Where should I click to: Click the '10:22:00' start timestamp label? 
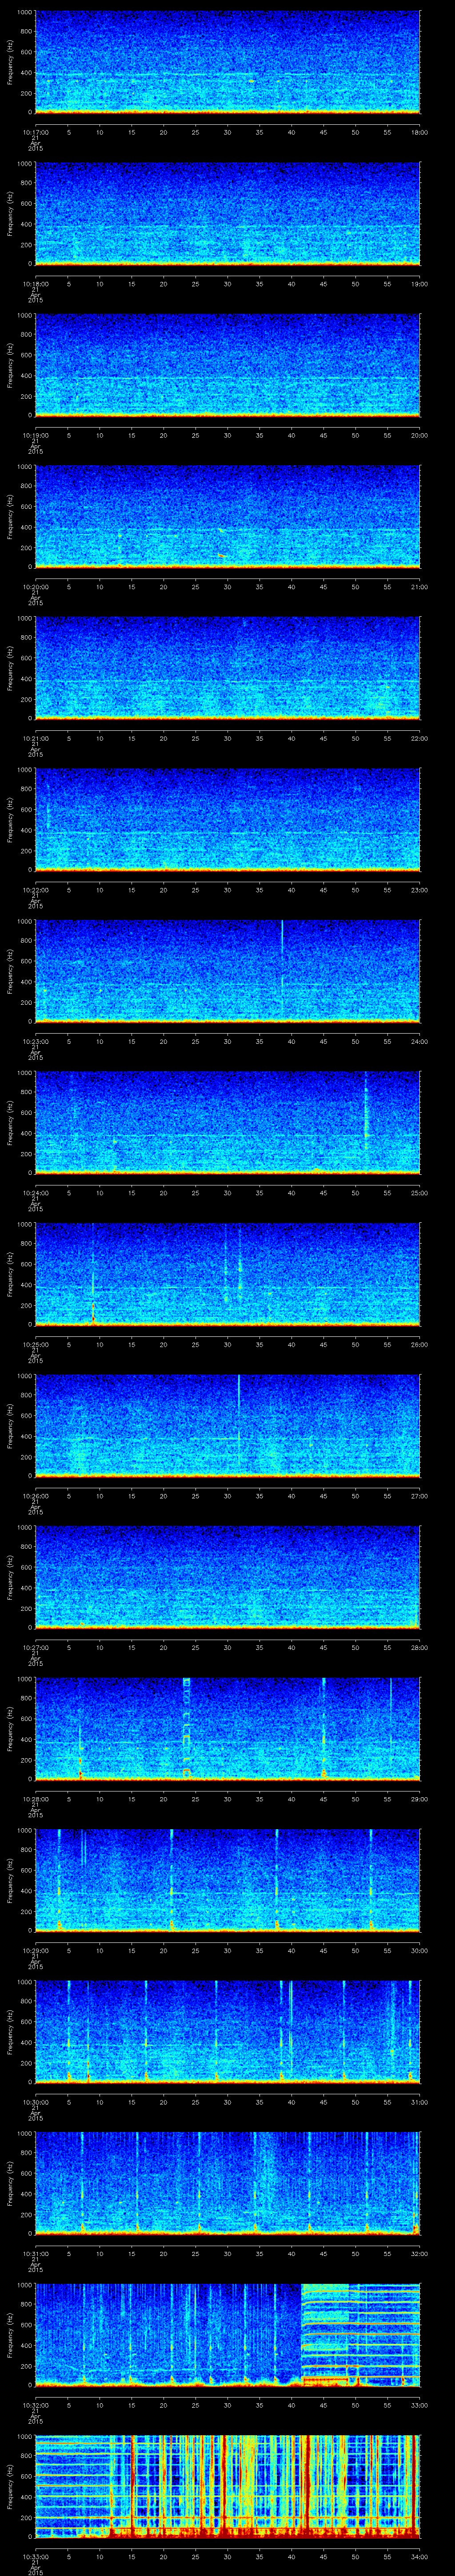(35, 890)
